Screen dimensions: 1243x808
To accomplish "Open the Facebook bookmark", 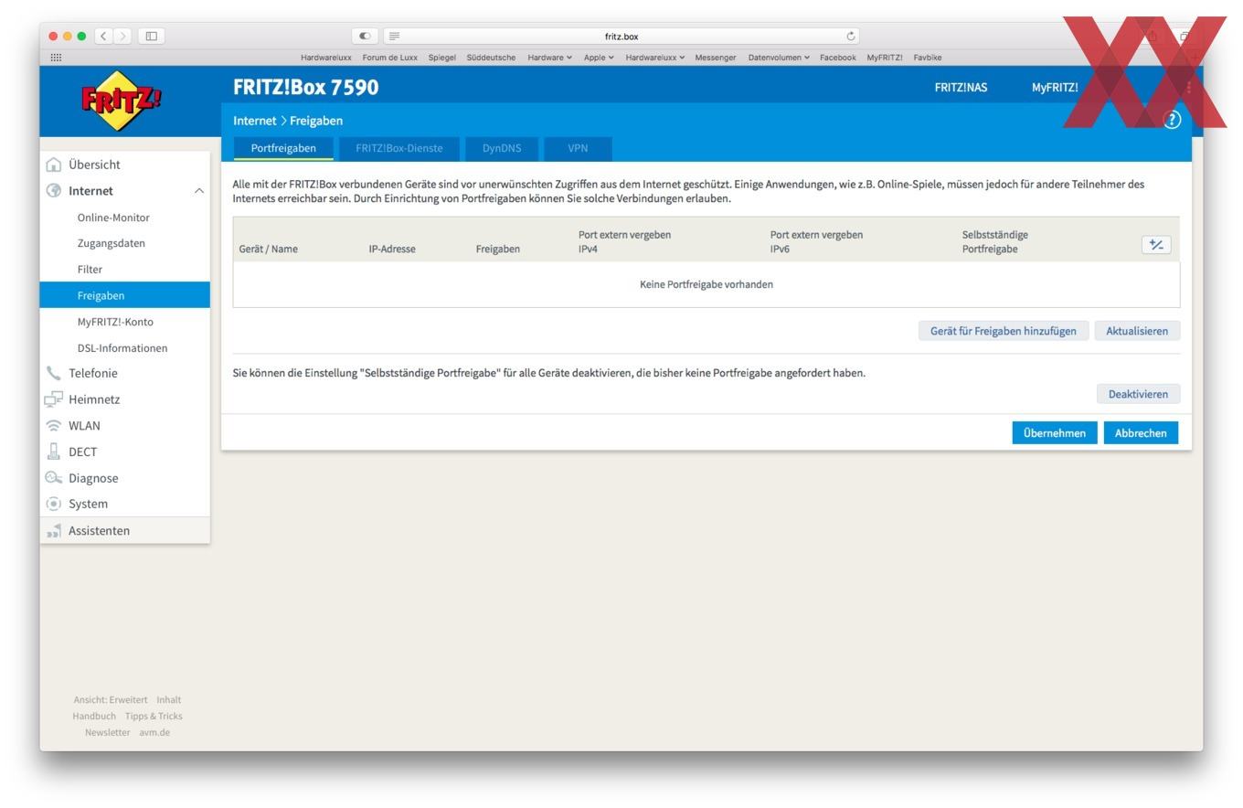I will point(838,58).
